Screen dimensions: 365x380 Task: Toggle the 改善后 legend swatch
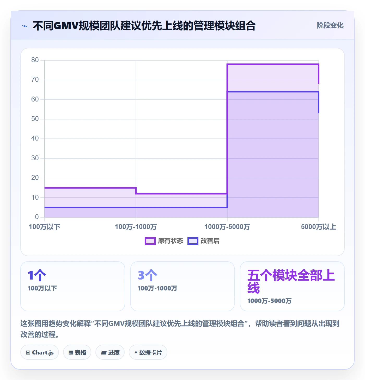pyautogui.click(x=193, y=241)
